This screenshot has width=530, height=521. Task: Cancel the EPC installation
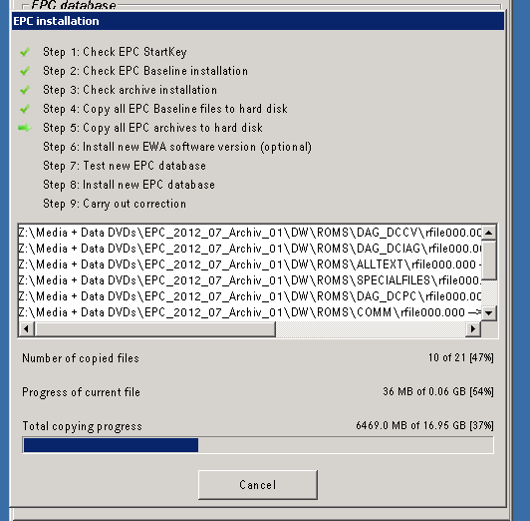click(258, 484)
